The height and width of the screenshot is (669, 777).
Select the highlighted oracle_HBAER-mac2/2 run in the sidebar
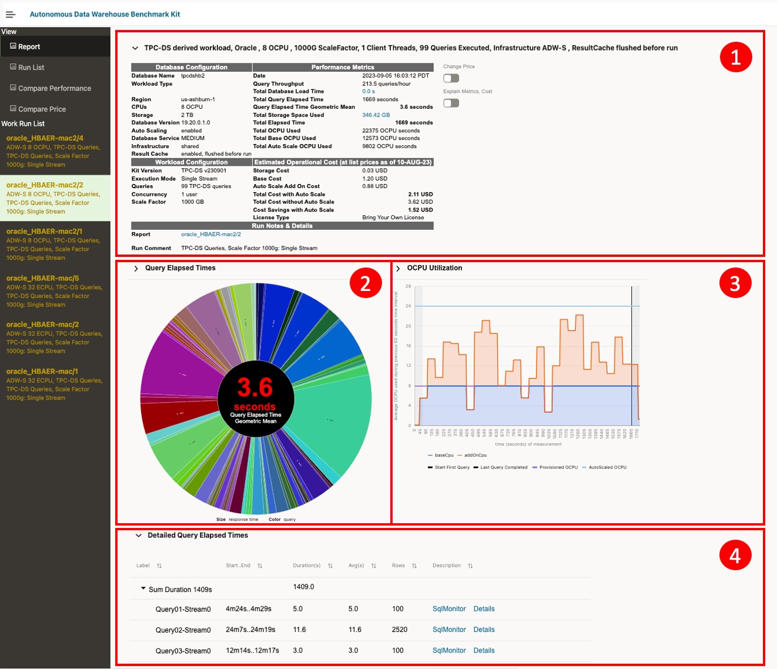pyautogui.click(x=55, y=198)
